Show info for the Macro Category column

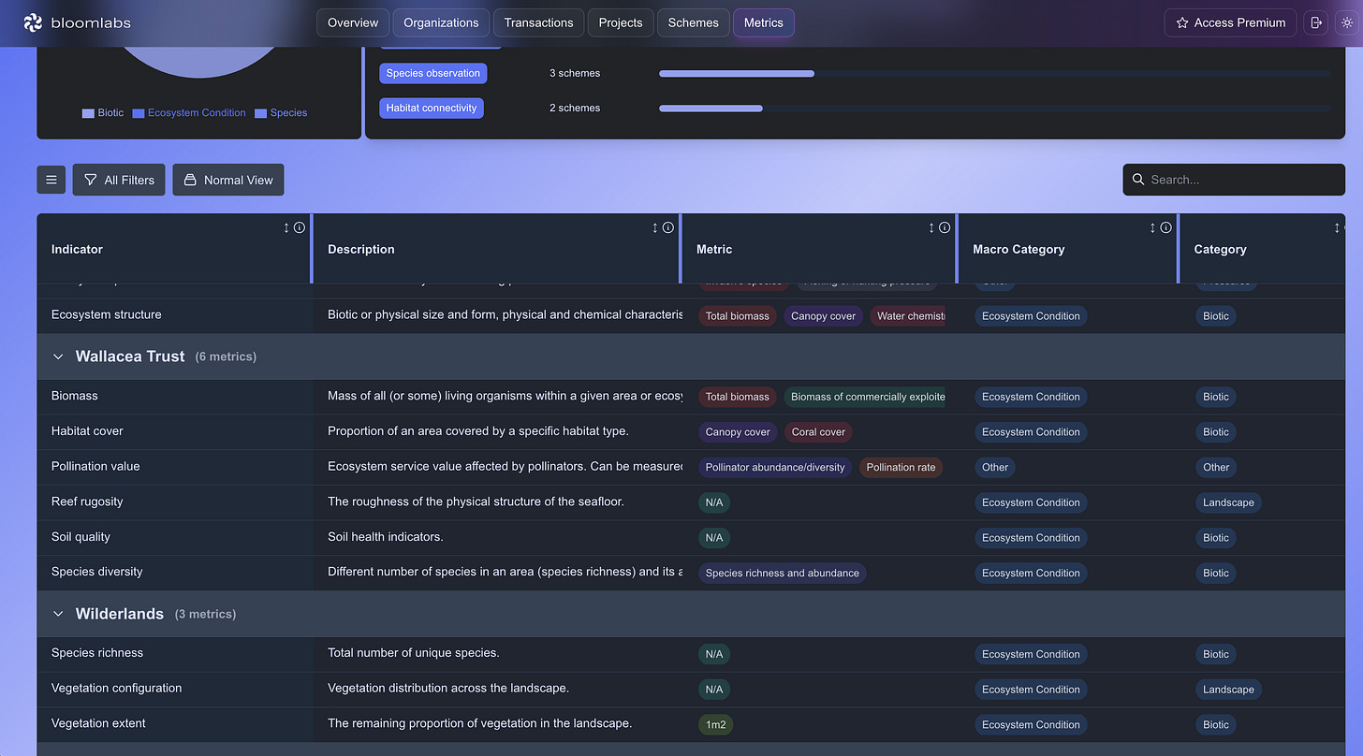(x=1165, y=227)
